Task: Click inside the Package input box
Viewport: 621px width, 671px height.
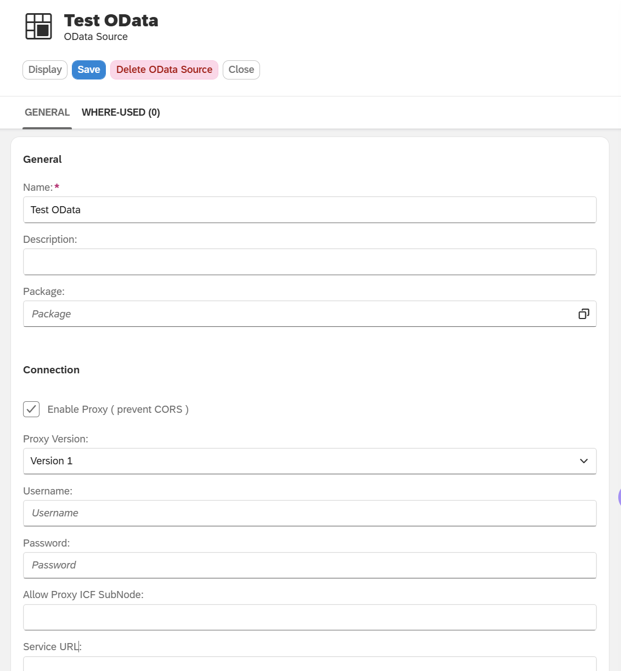Action: (274, 314)
